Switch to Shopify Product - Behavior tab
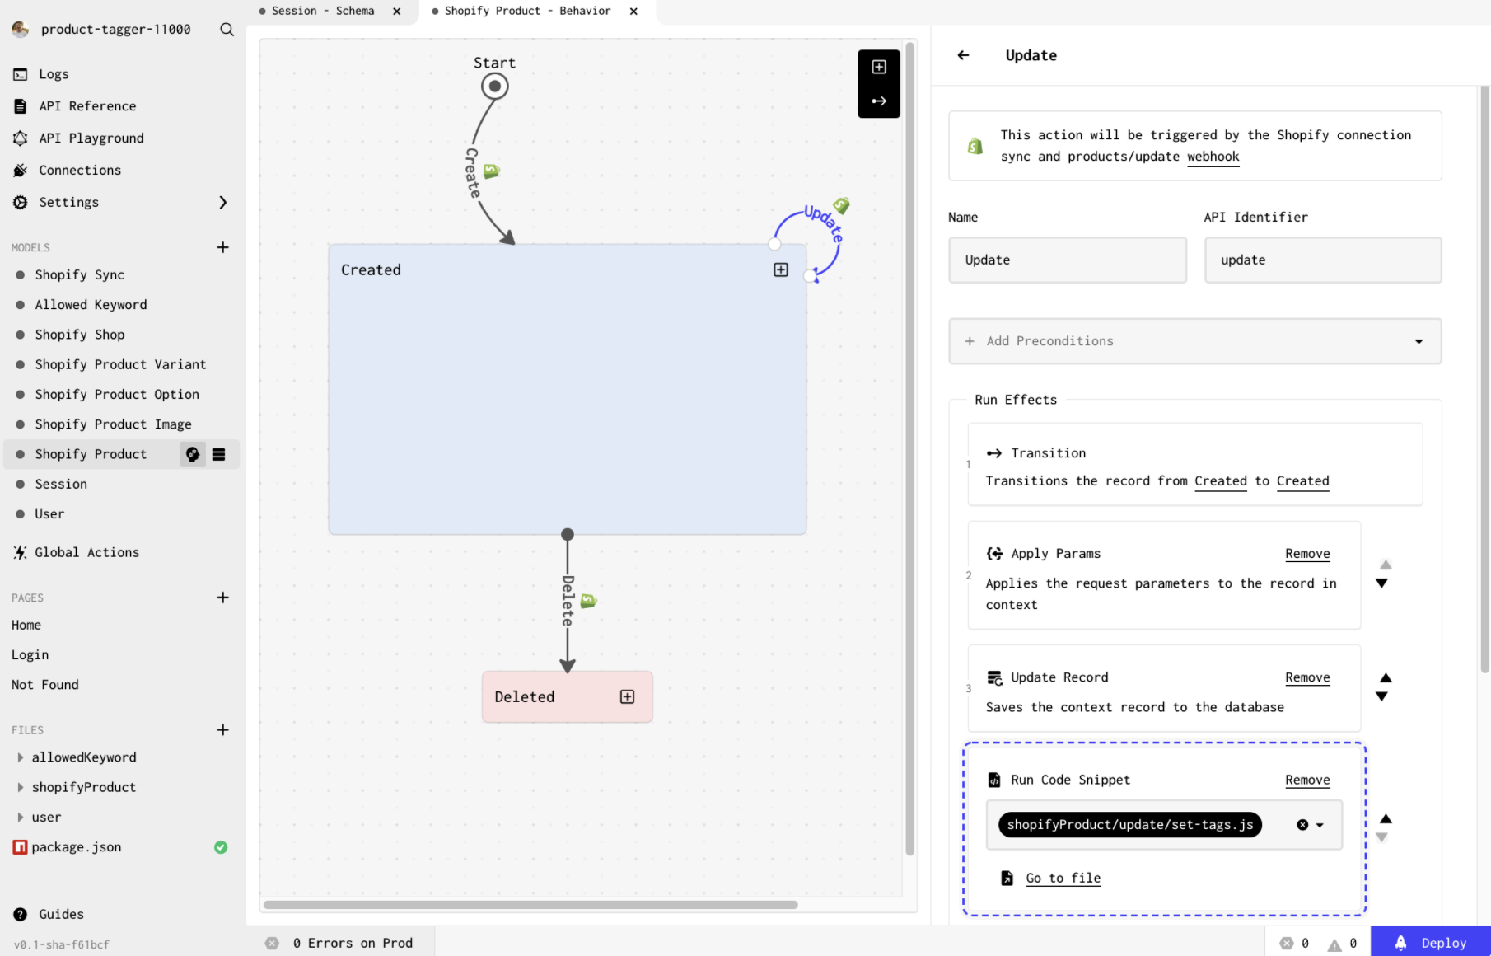Screen dimensions: 1491x956 (x=527, y=12)
